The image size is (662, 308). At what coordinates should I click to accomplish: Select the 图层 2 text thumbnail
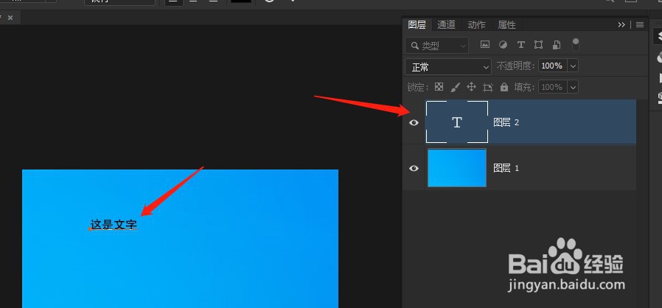pos(457,122)
